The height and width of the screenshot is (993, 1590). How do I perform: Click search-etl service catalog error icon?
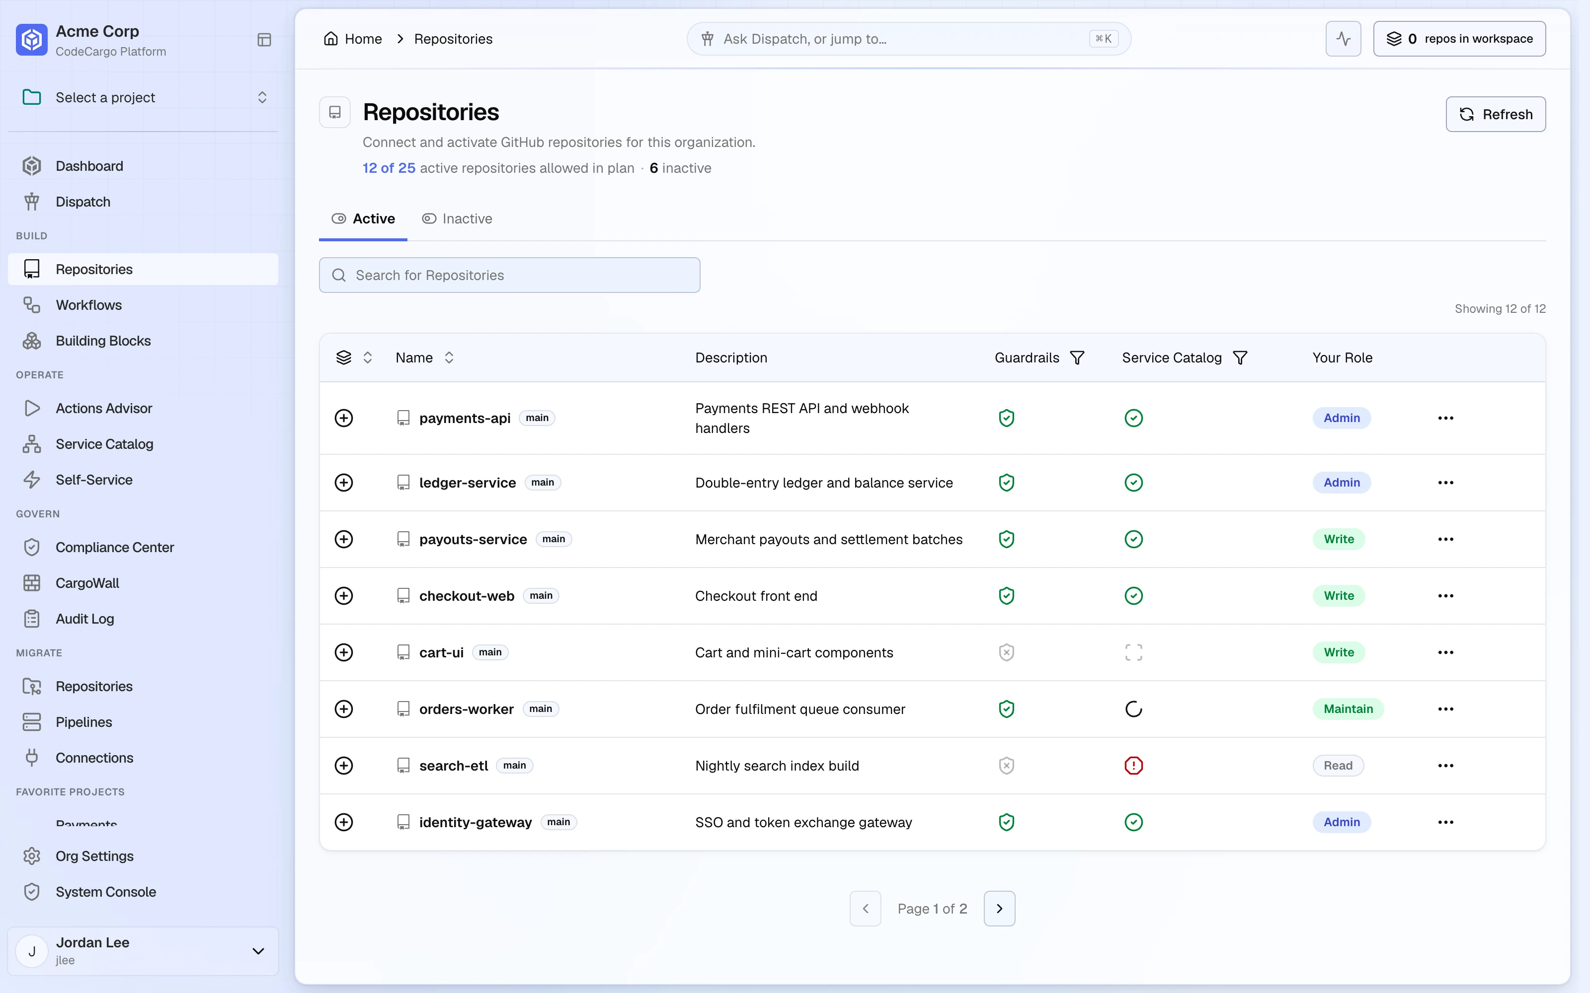1133,765
